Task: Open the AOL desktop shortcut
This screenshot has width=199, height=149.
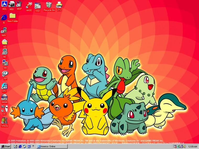Action: pyautogui.click(x=4, y=5)
